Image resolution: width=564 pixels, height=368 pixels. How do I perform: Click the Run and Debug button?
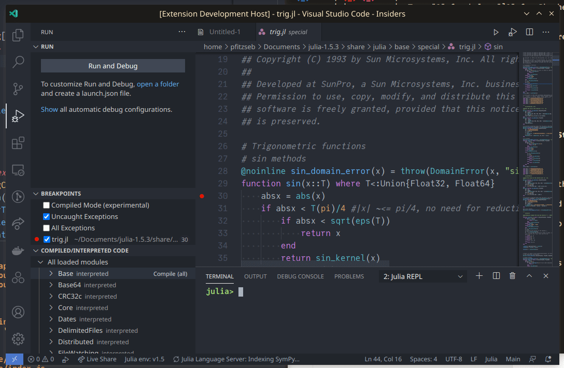coord(113,66)
